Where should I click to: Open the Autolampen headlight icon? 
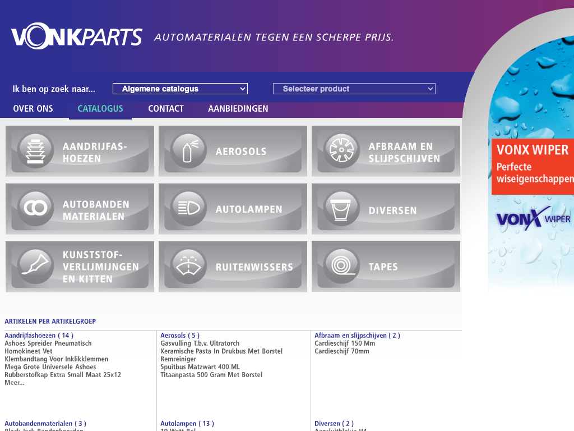pos(189,209)
